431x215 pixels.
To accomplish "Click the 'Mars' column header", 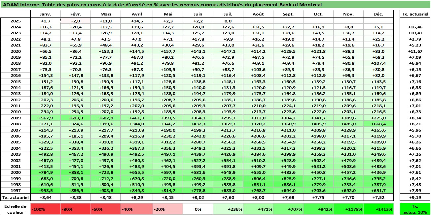I will click(106, 14).
